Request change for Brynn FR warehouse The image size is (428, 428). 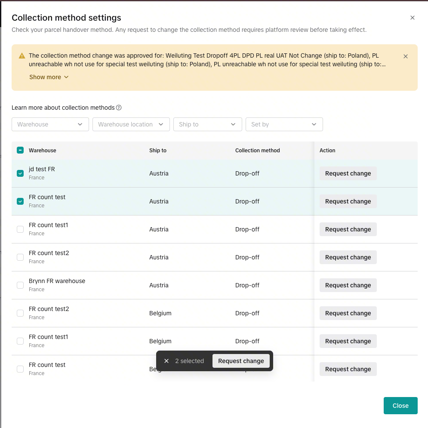pyautogui.click(x=348, y=285)
